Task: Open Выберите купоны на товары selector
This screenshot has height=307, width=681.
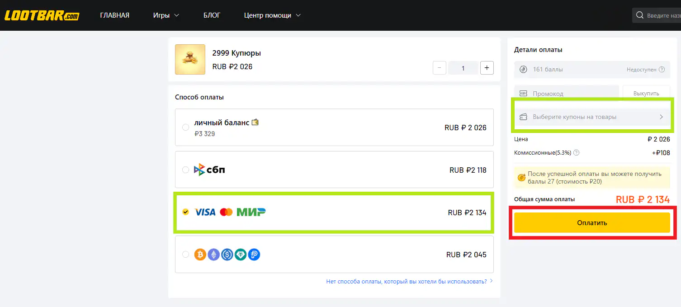Action: [x=592, y=117]
